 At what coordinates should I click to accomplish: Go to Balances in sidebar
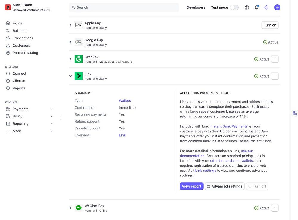click(20, 31)
